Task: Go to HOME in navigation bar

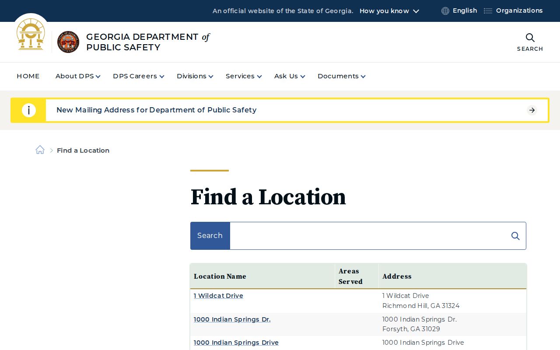Action: (x=28, y=76)
